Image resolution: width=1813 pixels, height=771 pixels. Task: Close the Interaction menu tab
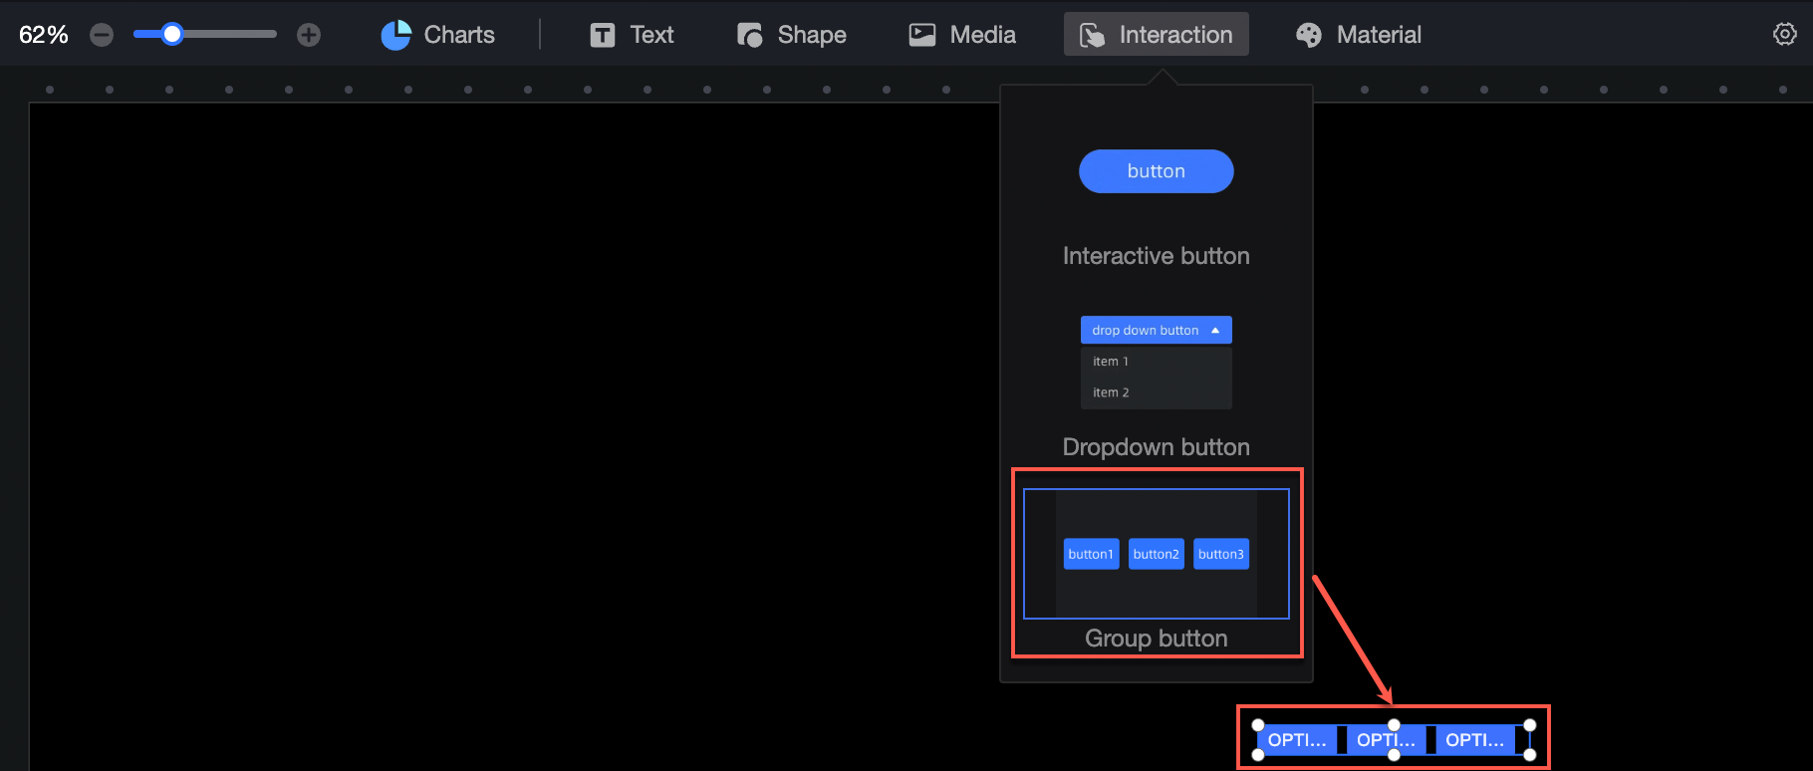(1156, 34)
